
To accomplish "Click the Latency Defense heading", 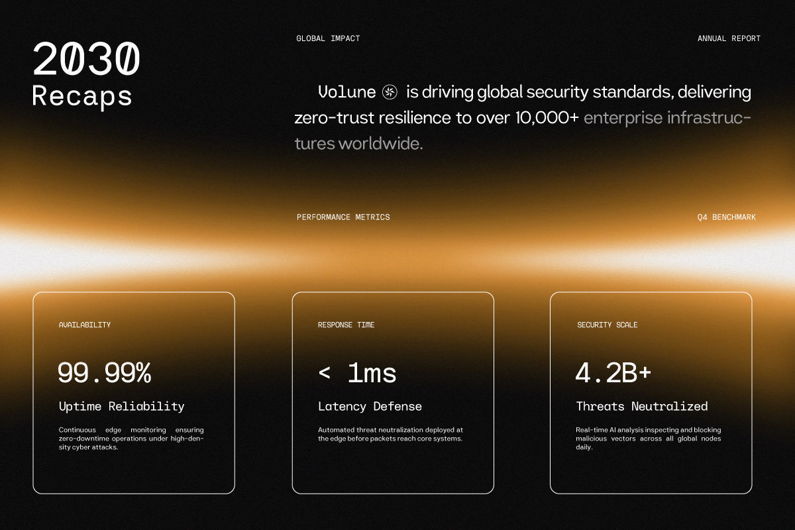I will [370, 407].
